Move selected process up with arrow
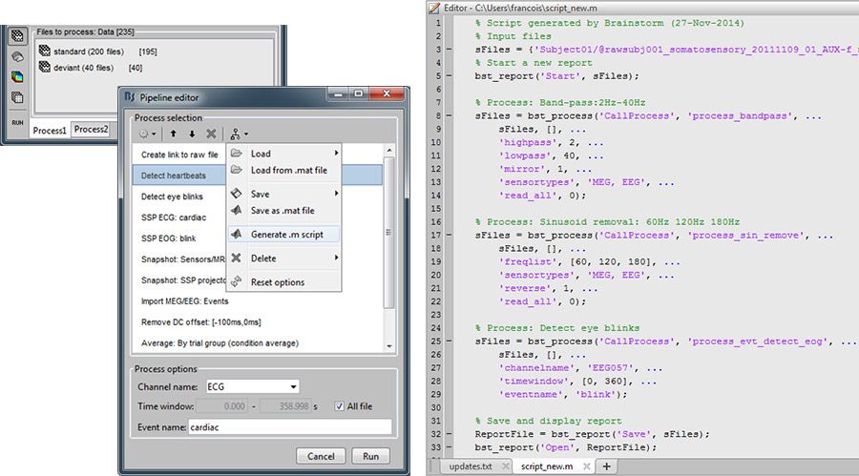This screenshot has width=859, height=476. pyautogui.click(x=174, y=135)
